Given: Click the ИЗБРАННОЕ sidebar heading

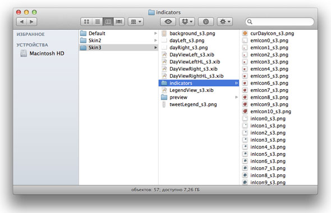Looking at the screenshot, I should pos(31,34).
